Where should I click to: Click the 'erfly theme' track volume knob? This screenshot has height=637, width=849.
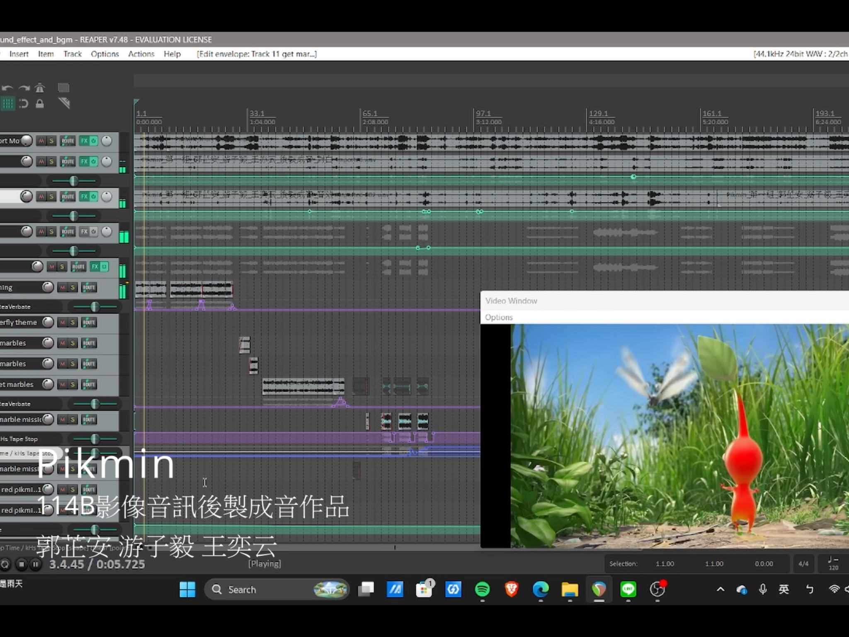(48, 322)
